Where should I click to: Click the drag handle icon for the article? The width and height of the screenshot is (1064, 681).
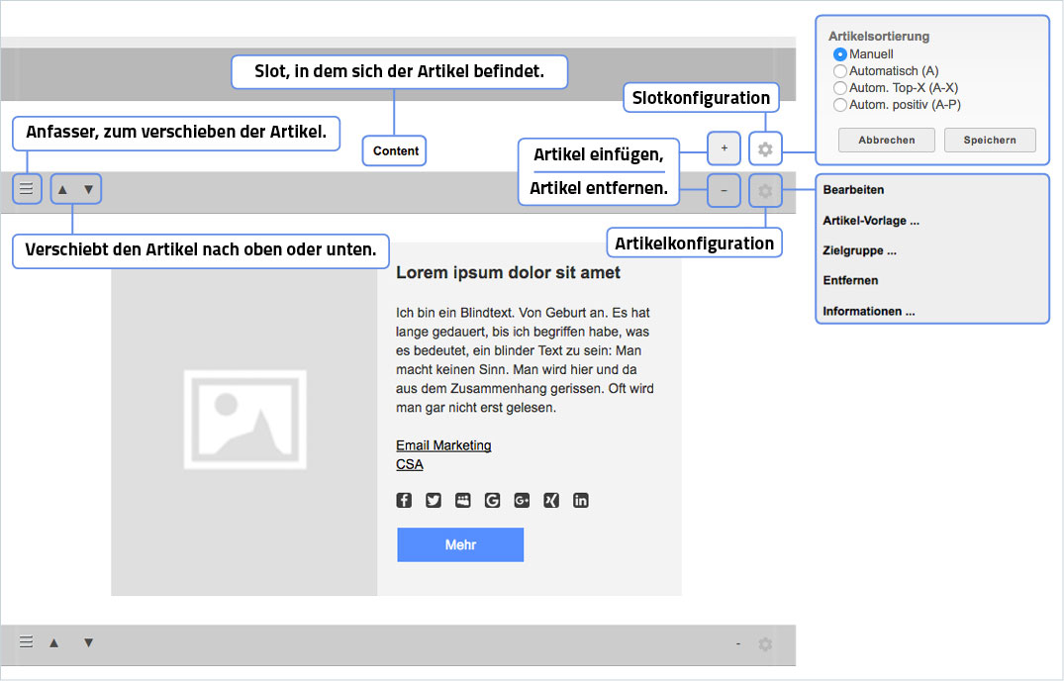pyautogui.click(x=27, y=188)
